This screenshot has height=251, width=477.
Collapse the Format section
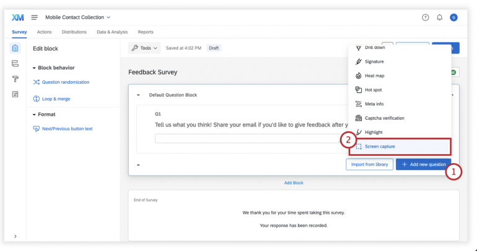[34, 115]
